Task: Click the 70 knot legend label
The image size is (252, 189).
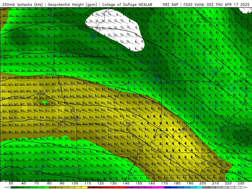Action: [x=37, y=183]
